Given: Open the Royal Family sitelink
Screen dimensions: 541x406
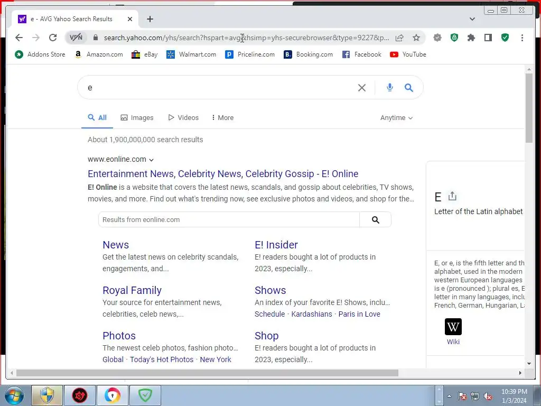Looking at the screenshot, I should tap(132, 290).
